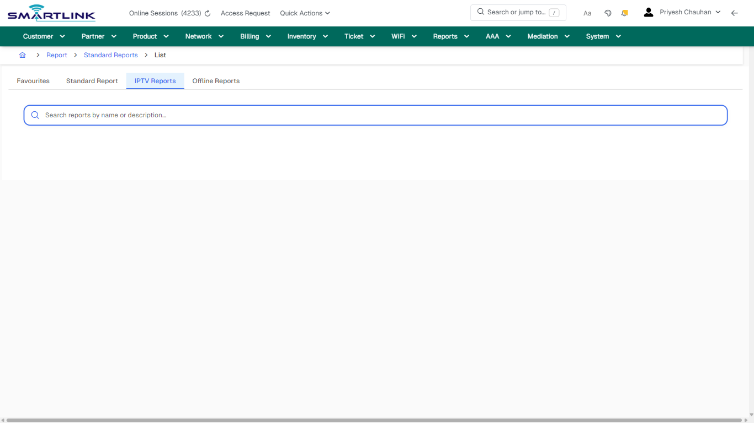Click the magnifier in the reports search bar
754x423 pixels.
click(x=35, y=115)
